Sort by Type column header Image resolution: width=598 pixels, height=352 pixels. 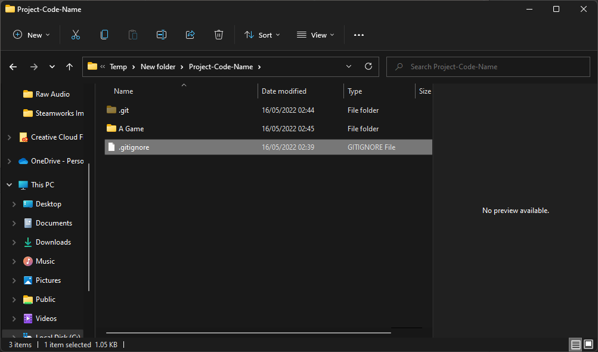(355, 91)
